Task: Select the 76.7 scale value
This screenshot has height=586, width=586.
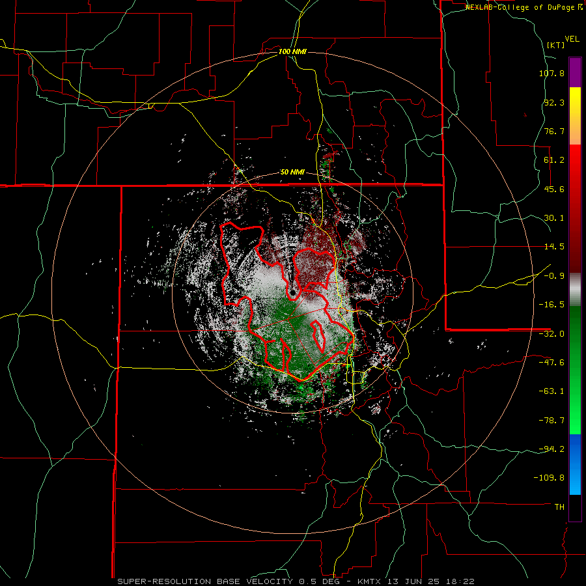Action: pyautogui.click(x=554, y=131)
